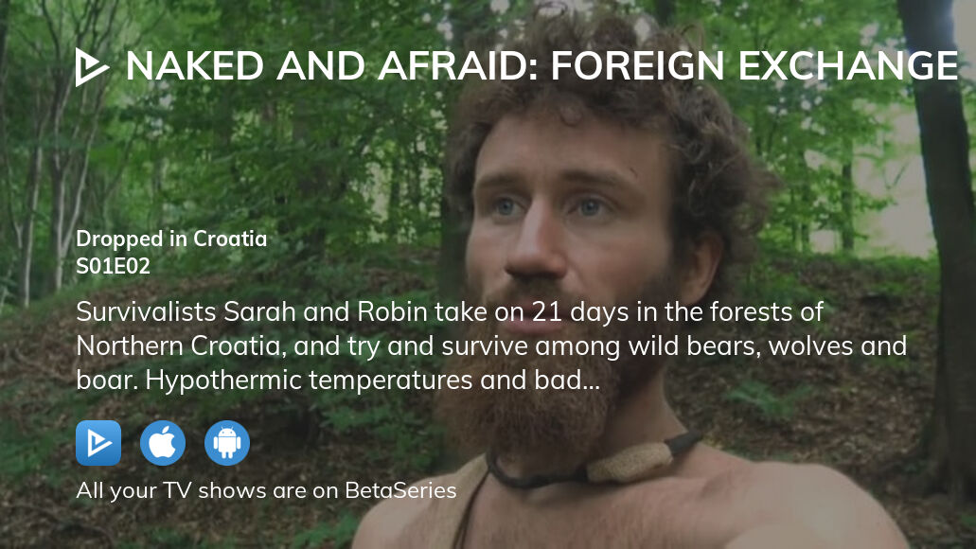Screen dimensions: 976x549
Task: Click the word 'EXCHANGE' in the header
Action: point(848,66)
